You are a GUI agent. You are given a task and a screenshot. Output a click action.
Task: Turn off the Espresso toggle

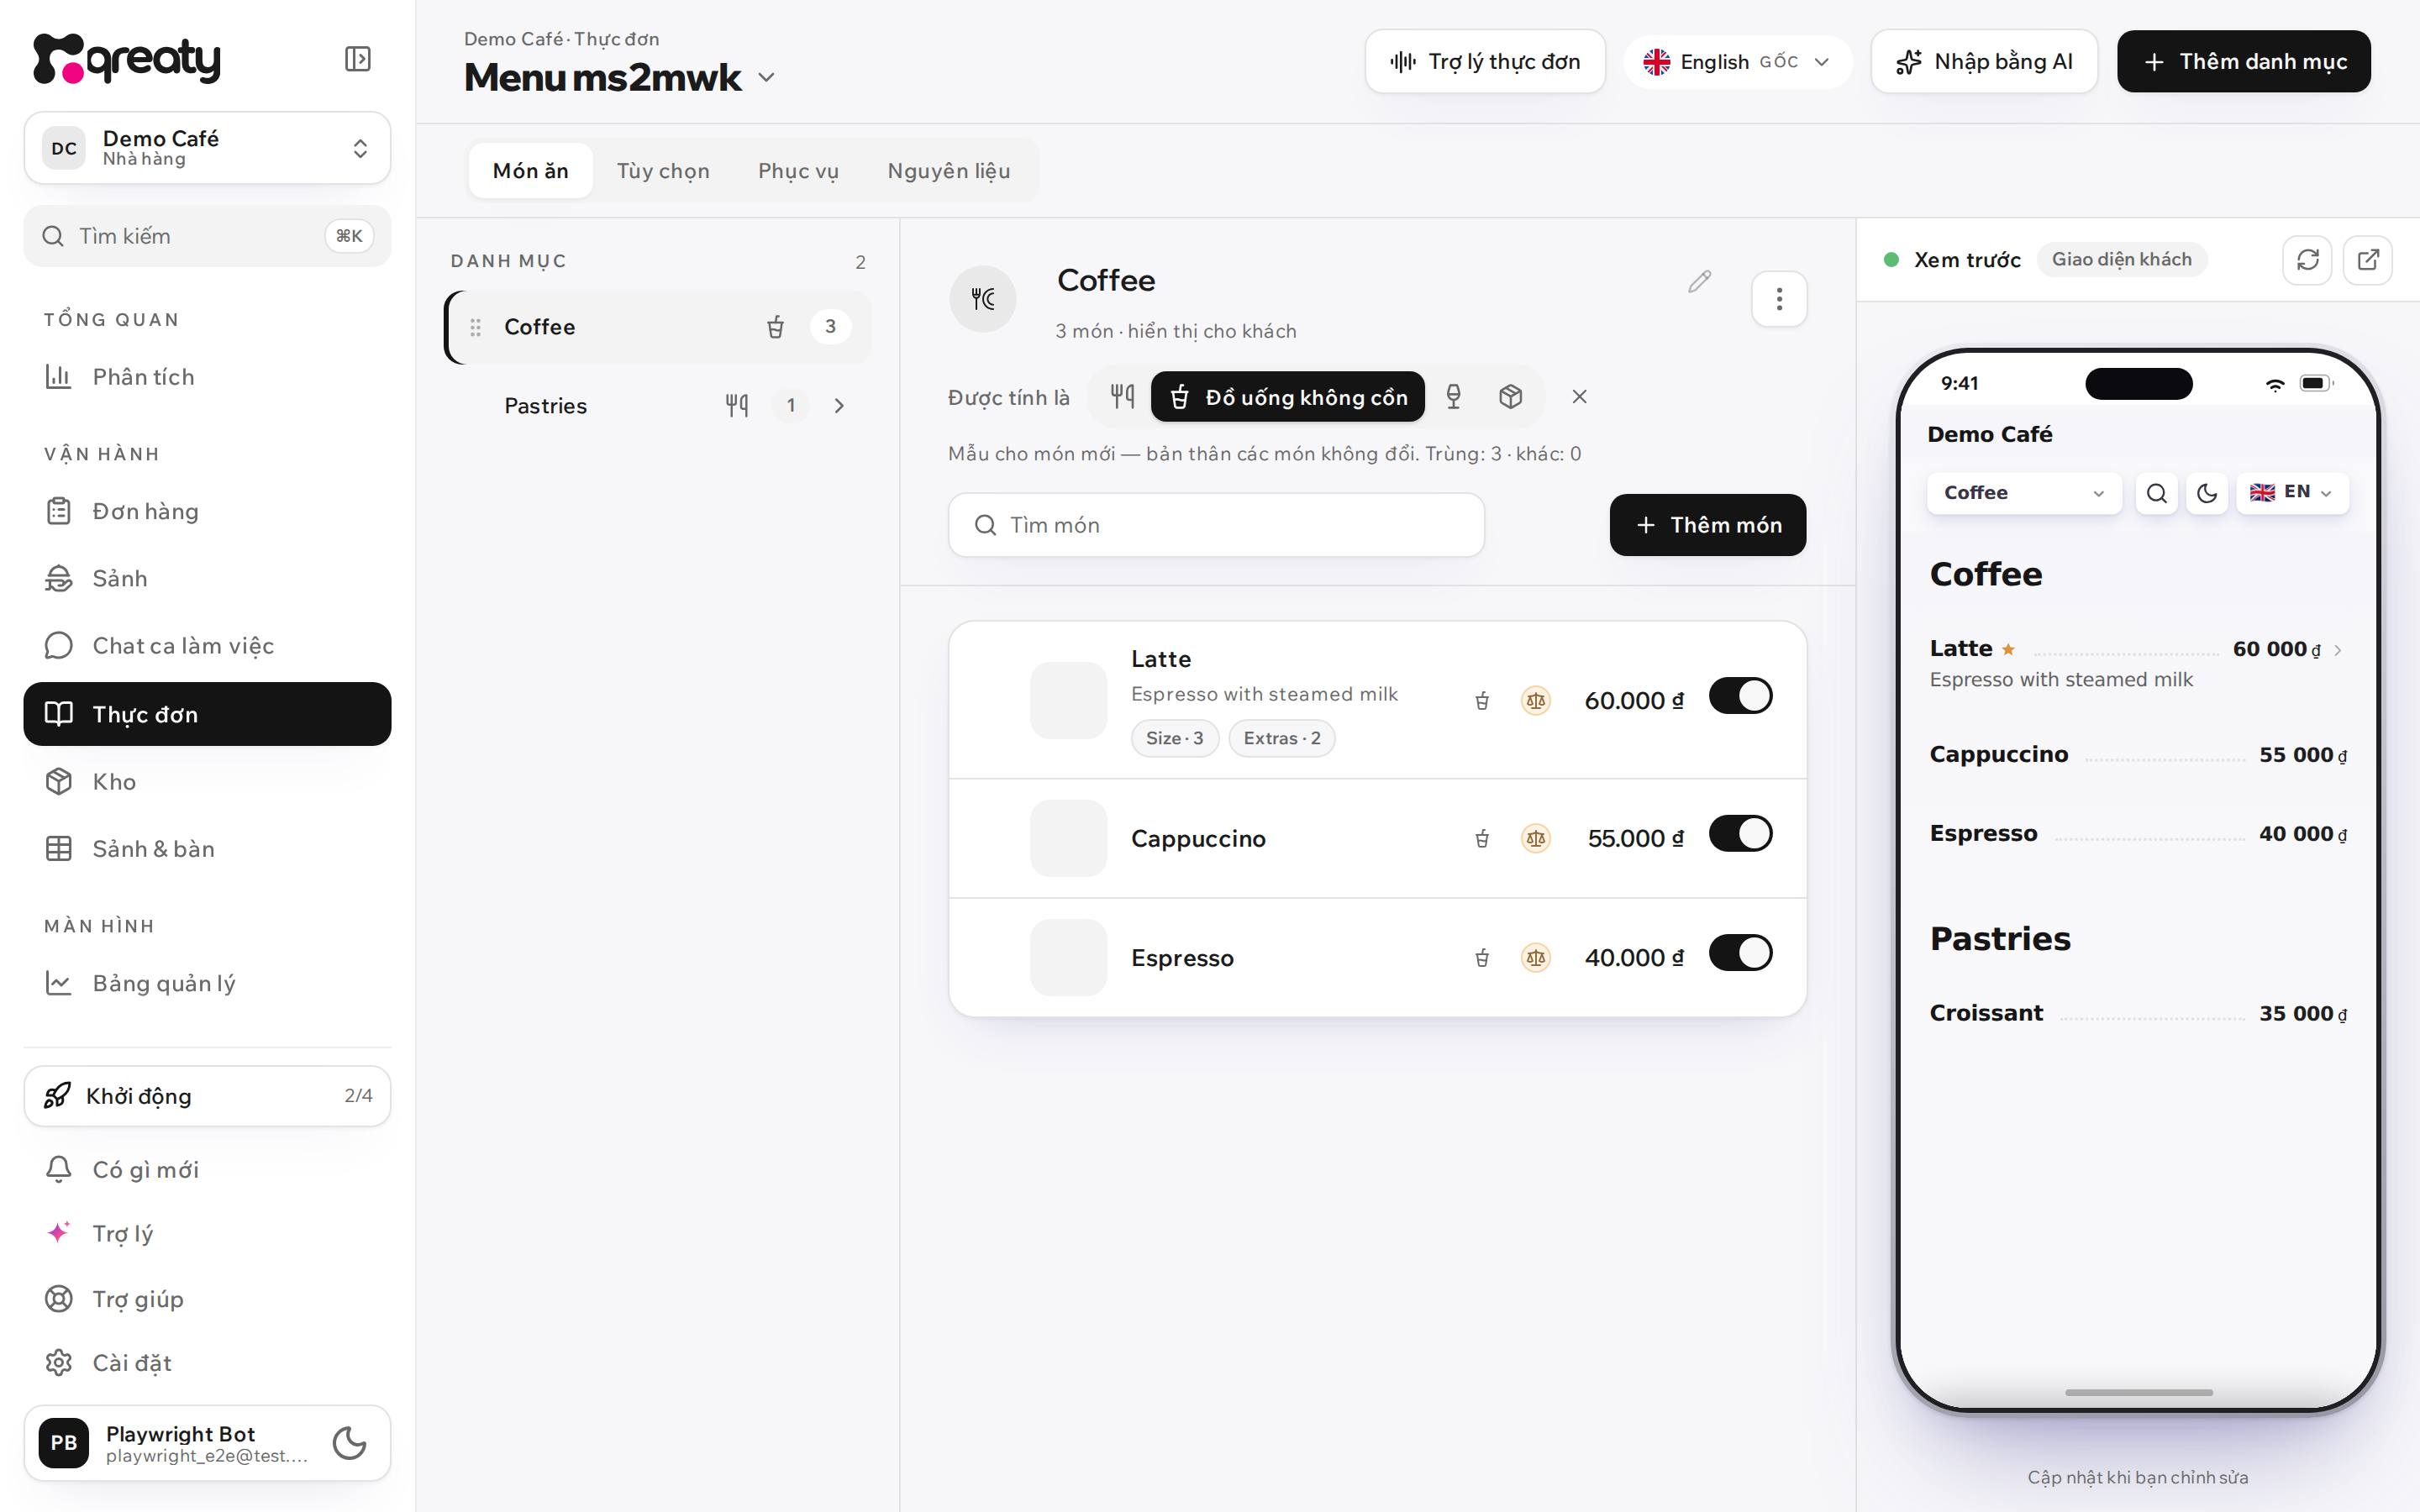[x=1740, y=953]
